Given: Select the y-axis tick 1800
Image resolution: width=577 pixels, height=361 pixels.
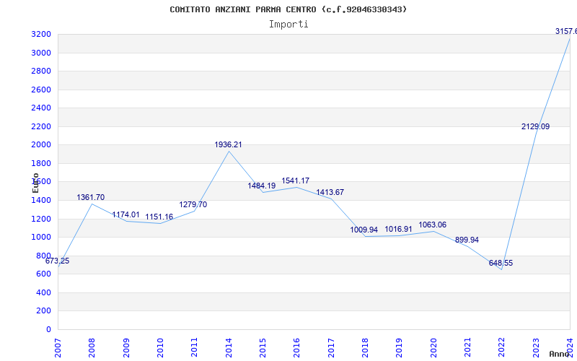Looking at the screenshot, I should [x=41, y=164].
